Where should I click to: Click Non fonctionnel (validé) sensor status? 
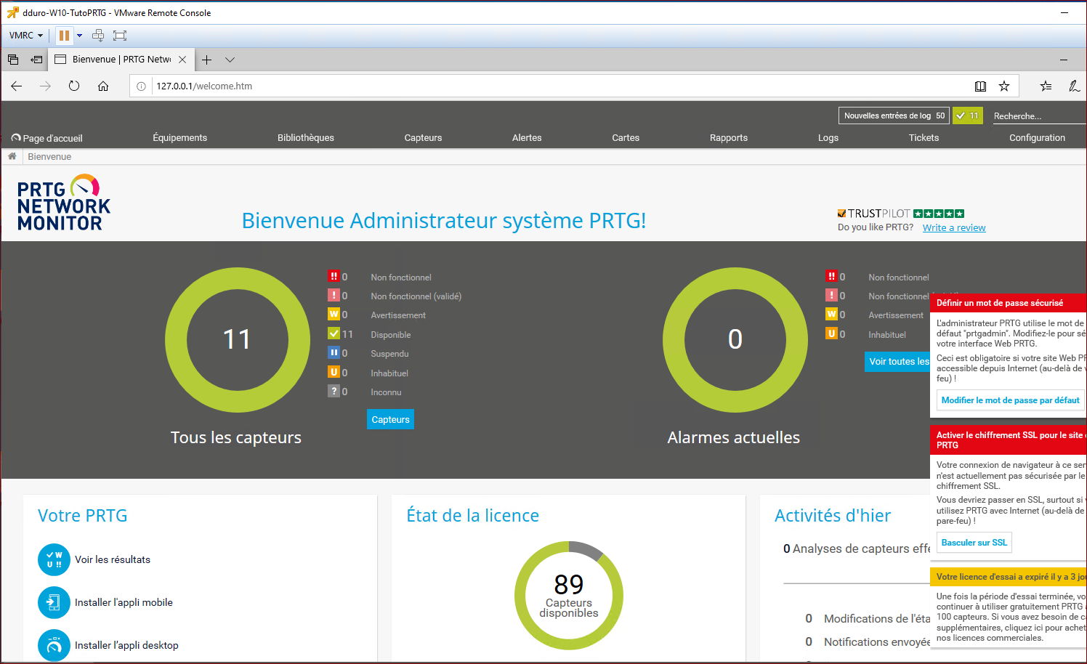tap(416, 296)
